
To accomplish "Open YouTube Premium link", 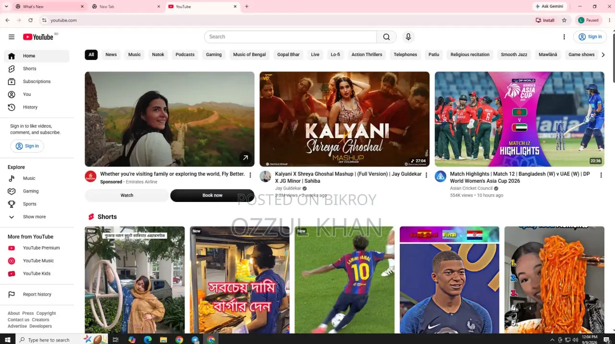I will 37,248.
